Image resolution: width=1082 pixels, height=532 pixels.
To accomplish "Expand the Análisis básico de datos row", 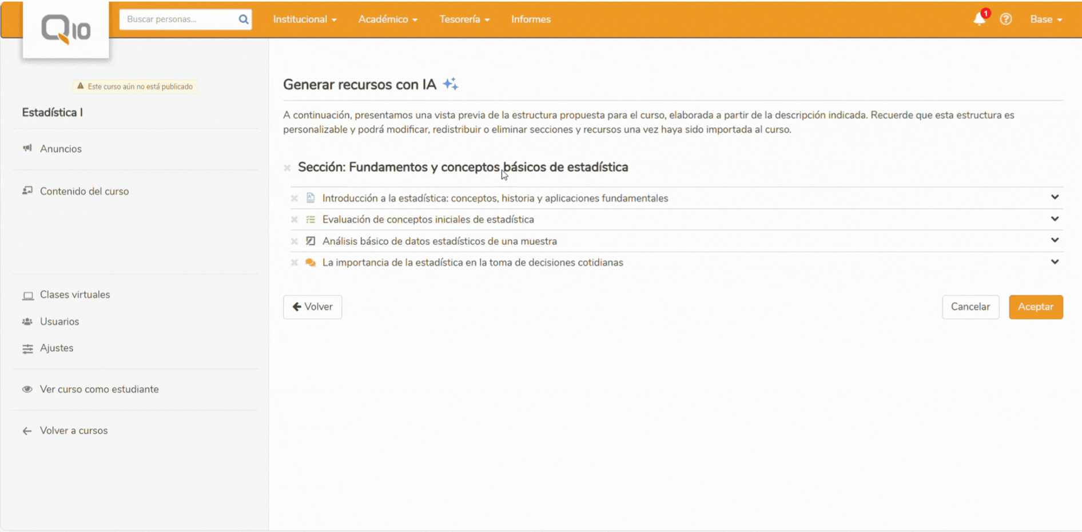I will point(1055,240).
